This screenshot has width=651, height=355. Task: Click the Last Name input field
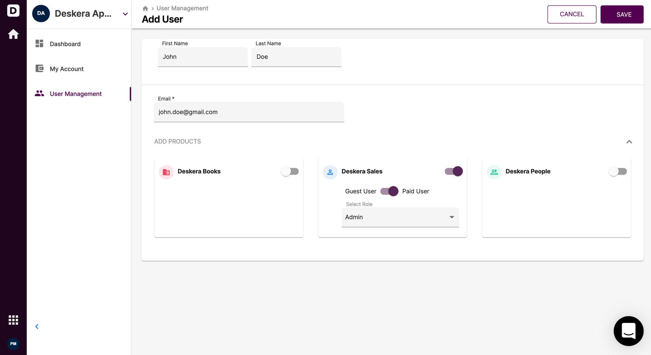296,57
